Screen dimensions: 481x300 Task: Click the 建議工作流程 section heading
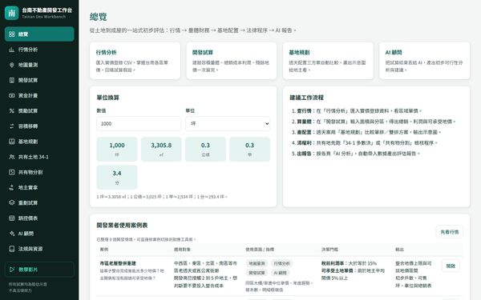pos(306,98)
